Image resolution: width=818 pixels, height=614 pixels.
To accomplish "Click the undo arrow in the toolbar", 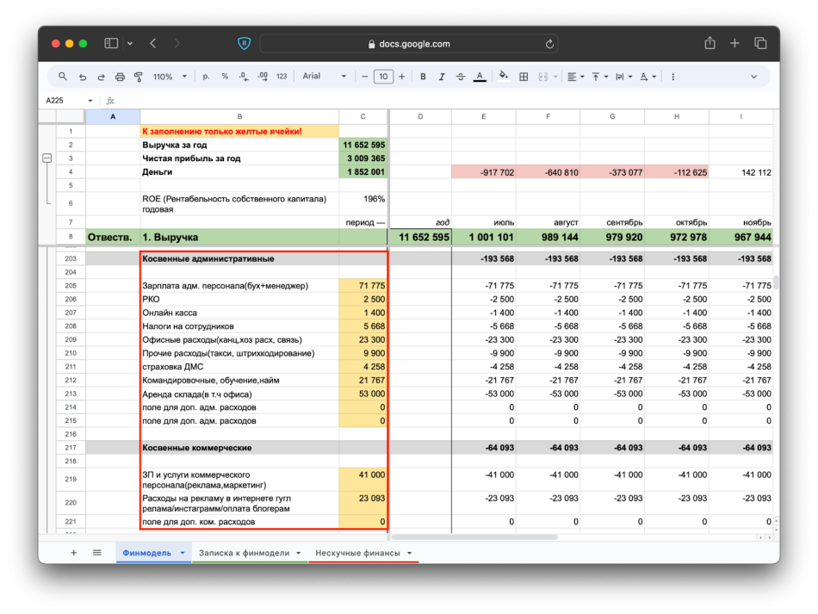I will (x=83, y=77).
